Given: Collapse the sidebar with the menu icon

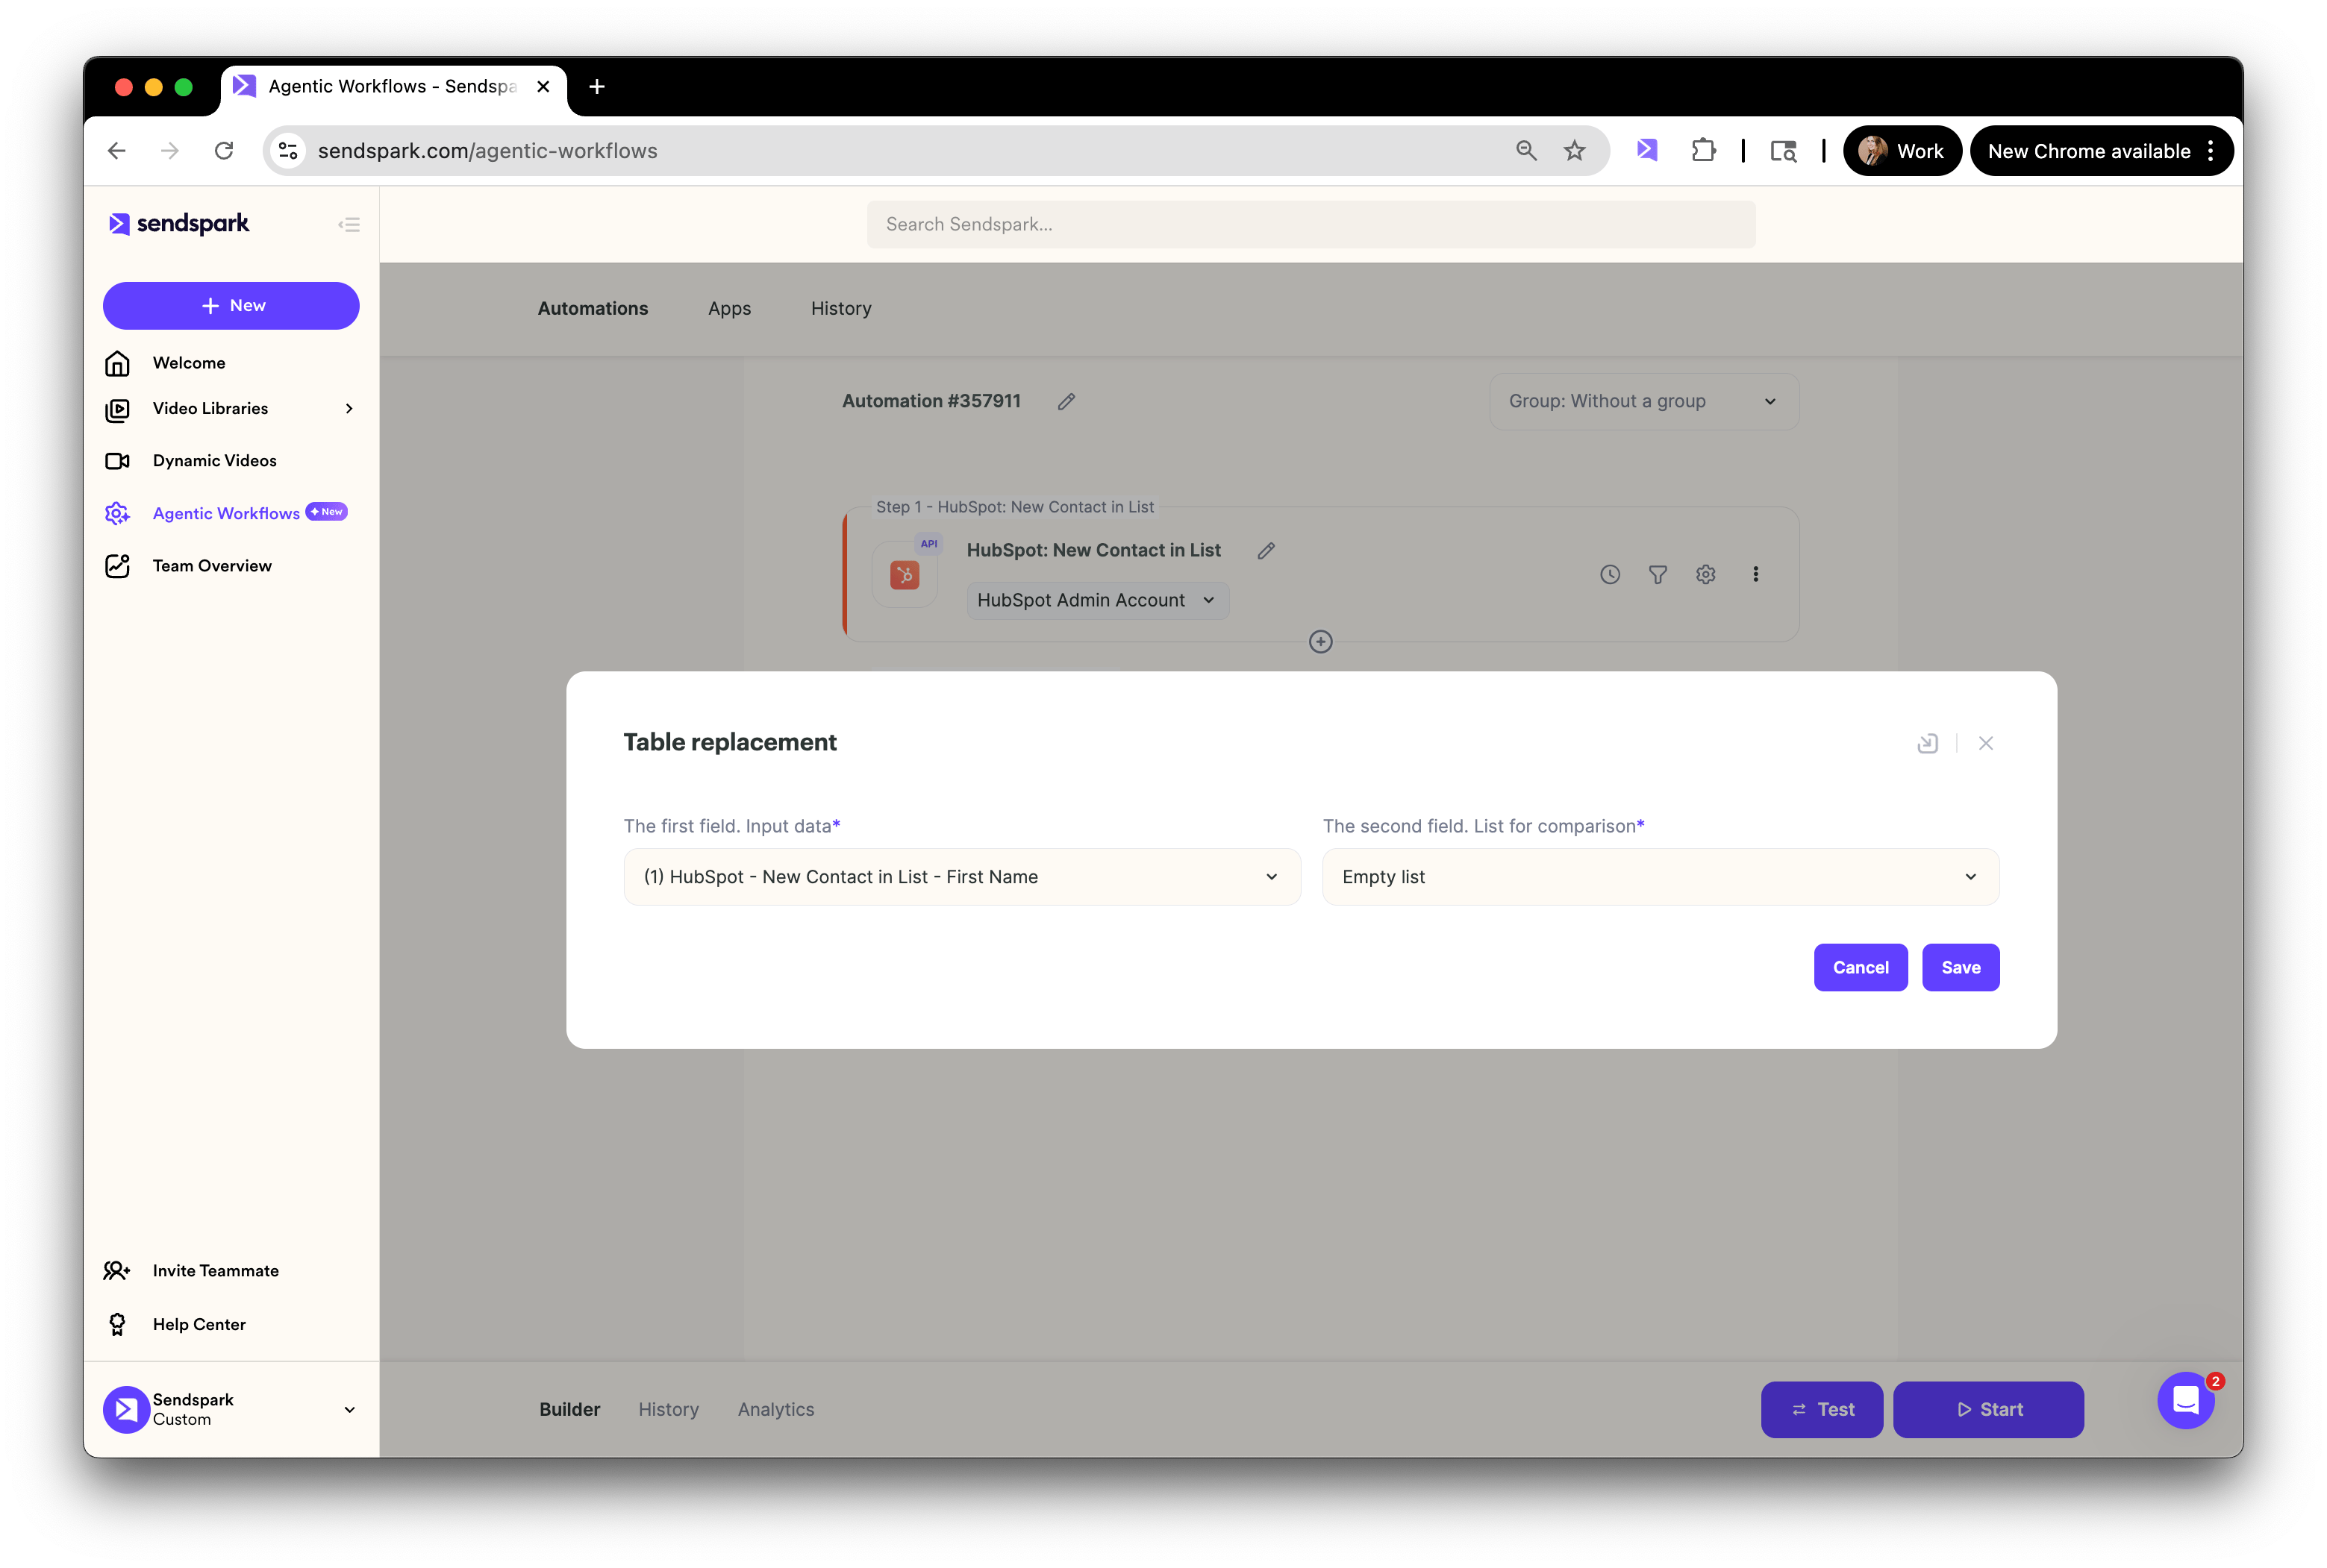Looking at the screenshot, I should [x=349, y=224].
